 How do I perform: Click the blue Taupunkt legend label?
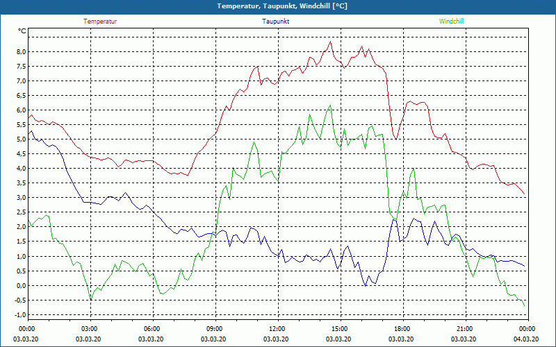click(x=275, y=22)
